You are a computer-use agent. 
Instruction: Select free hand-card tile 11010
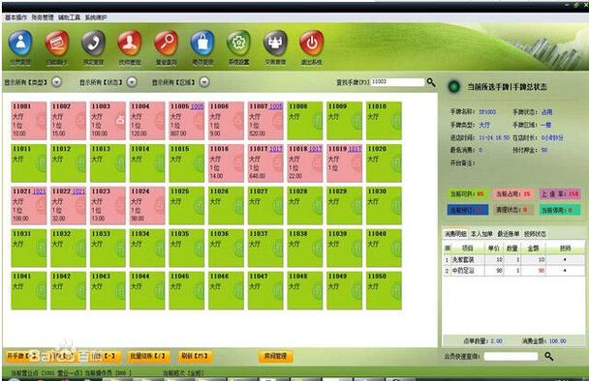[384, 121]
